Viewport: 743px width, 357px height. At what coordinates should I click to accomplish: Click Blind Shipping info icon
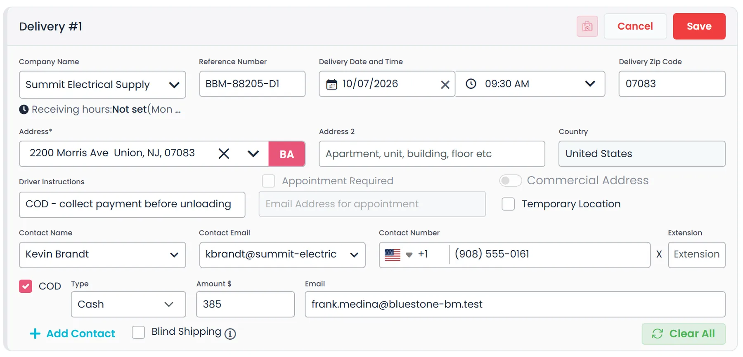coord(230,334)
